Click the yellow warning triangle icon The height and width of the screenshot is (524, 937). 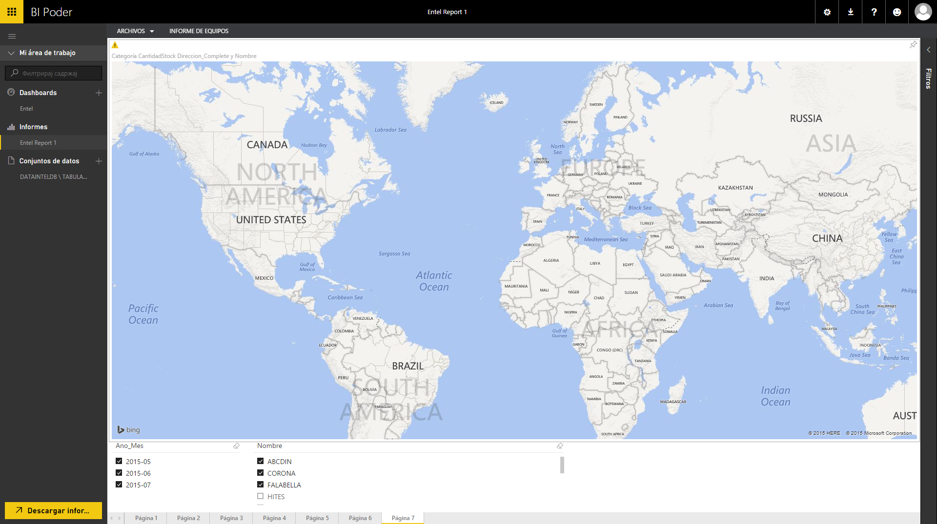(115, 45)
